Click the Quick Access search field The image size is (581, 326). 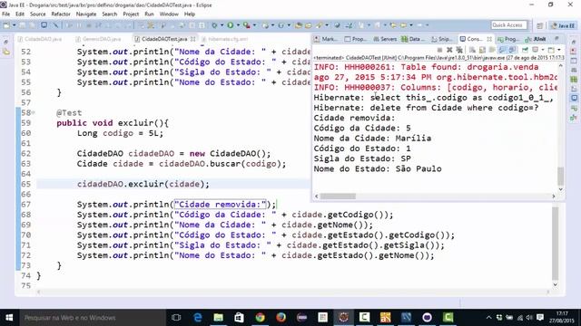(508, 25)
